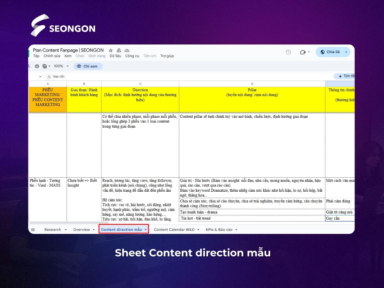384x288 pixels.
Task: Expand the Chia Sẻ share options arrow
Action: [346, 52]
